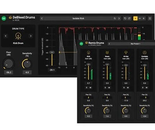Solo the Kick channel
Screen dimensions: 155x130
tap(86, 88)
